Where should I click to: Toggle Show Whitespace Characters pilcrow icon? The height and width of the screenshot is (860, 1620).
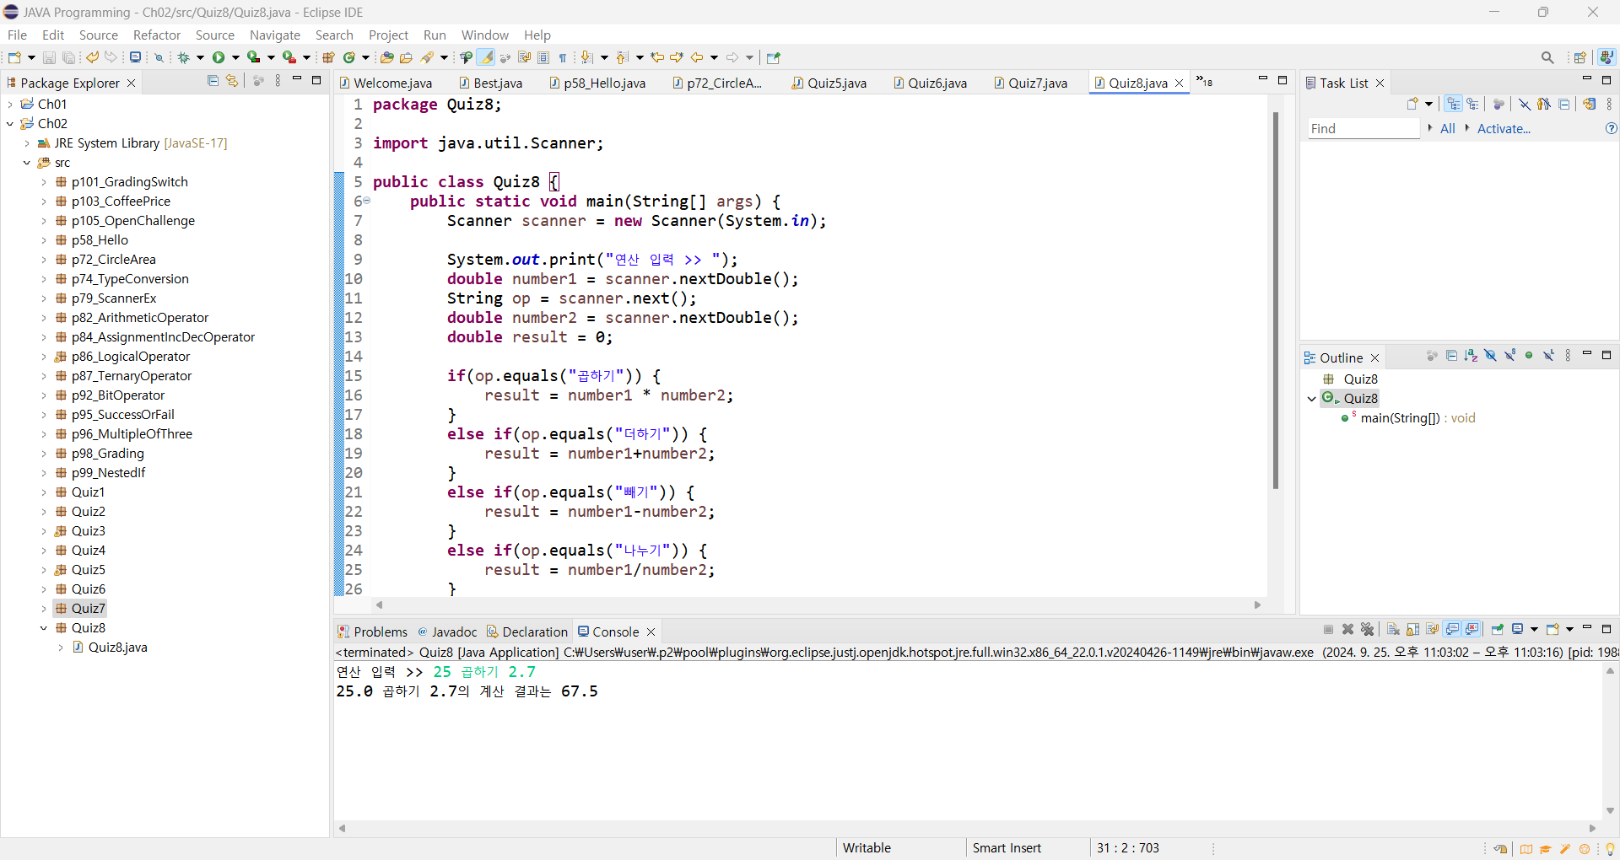pyautogui.click(x=563, y=57)
